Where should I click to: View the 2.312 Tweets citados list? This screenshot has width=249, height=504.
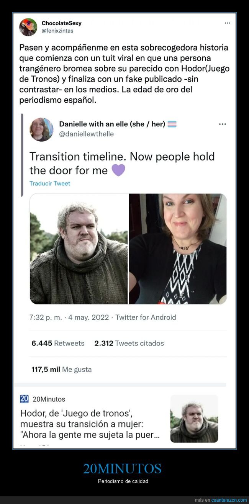(129, 343)
